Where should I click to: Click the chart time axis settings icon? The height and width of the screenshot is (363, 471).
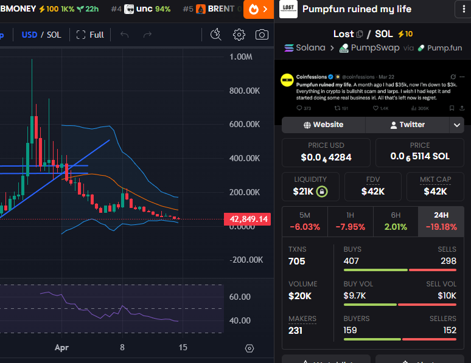[249, 348]
